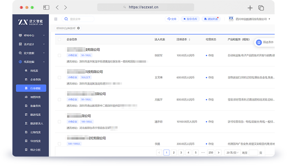Click the 跟进线索 icon
Viewport: 287px width, 166px height.
coord(26,114)
